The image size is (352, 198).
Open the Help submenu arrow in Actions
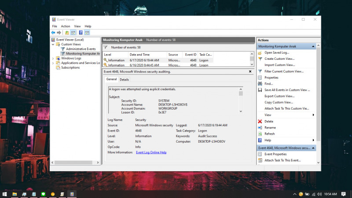[313, 140]
